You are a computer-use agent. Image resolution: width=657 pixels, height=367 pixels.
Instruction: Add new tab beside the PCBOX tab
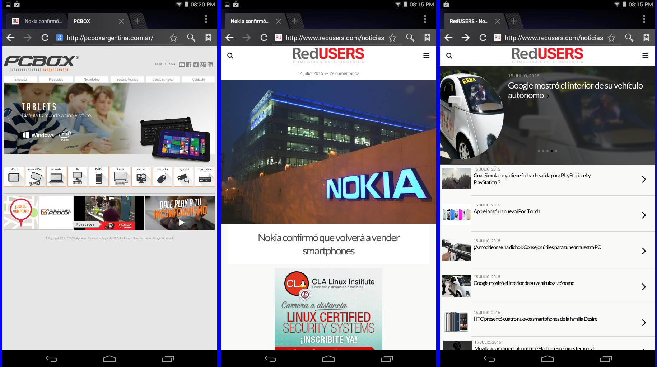click(138, 21)
